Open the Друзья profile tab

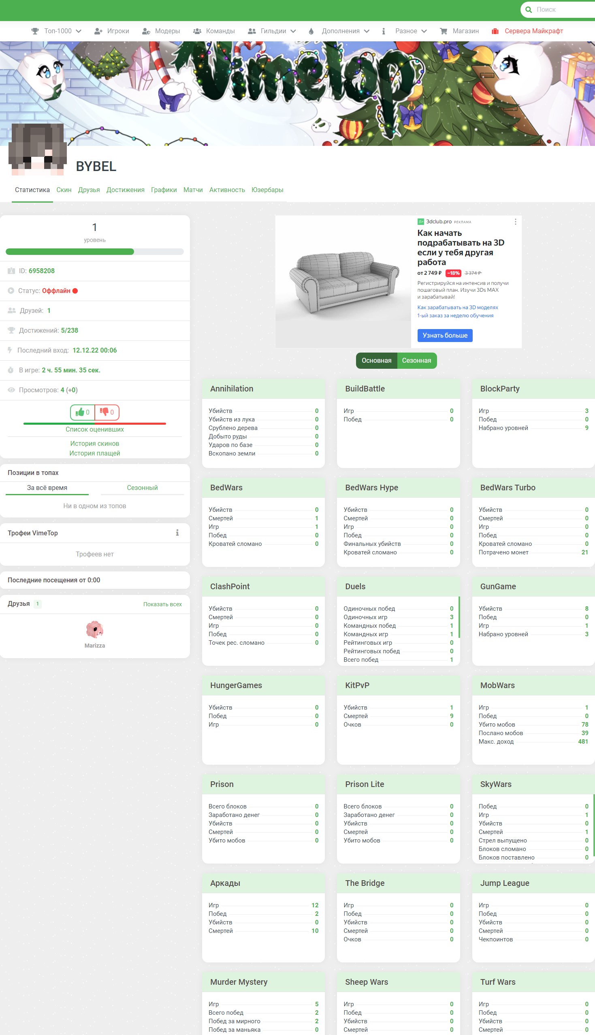pyautogui.click(x=89, y=190)
